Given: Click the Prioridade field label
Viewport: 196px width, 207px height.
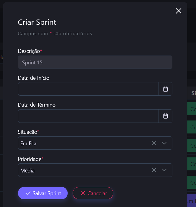Looking at the screenshot, I should [x=30, y=159].
